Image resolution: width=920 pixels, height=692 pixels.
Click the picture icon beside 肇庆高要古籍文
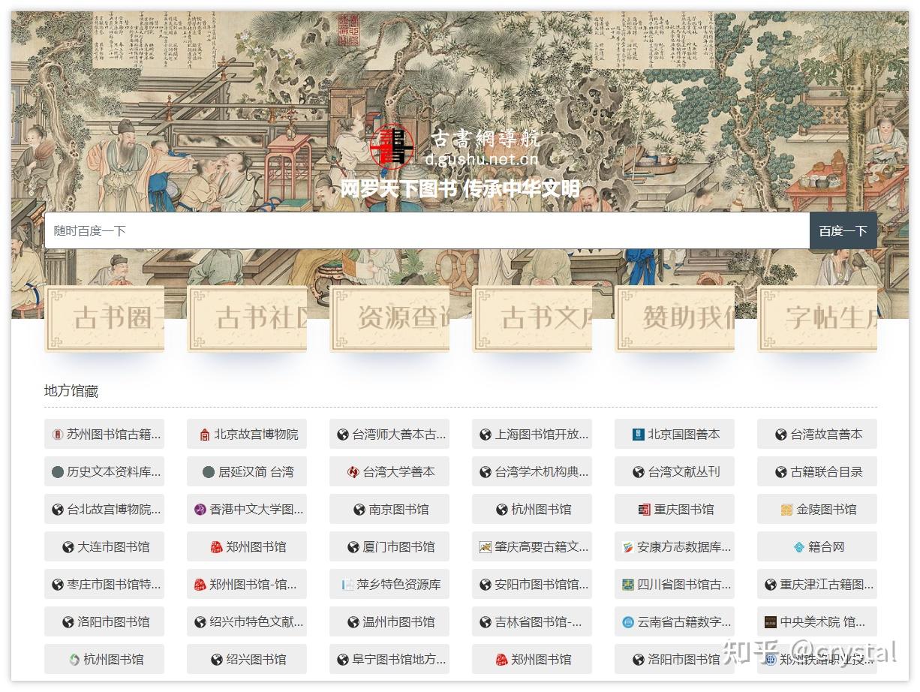pos(486,547)
